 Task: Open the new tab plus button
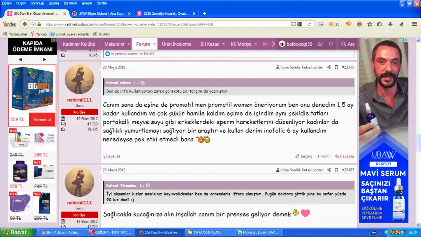coord(204,14)
